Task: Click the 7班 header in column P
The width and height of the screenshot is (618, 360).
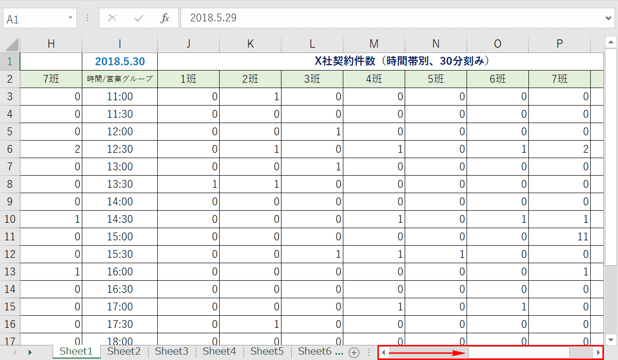Action: [560, 79]
